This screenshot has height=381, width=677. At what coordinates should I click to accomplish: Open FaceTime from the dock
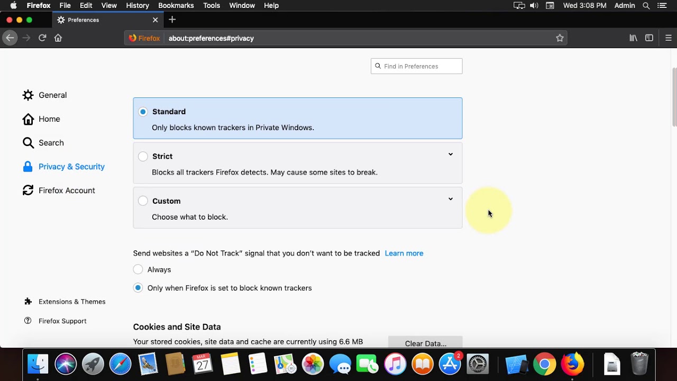[x=368, y=364]
